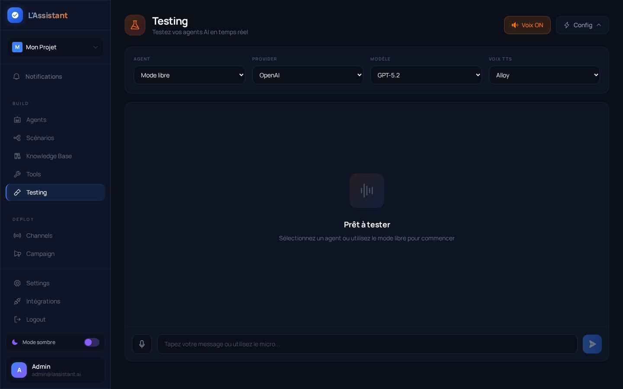Image resolution: width=623 pixels, height=389 pixels.
Task: Open the Agent dropdown showing Mode libre
Action: pos(189,75)
